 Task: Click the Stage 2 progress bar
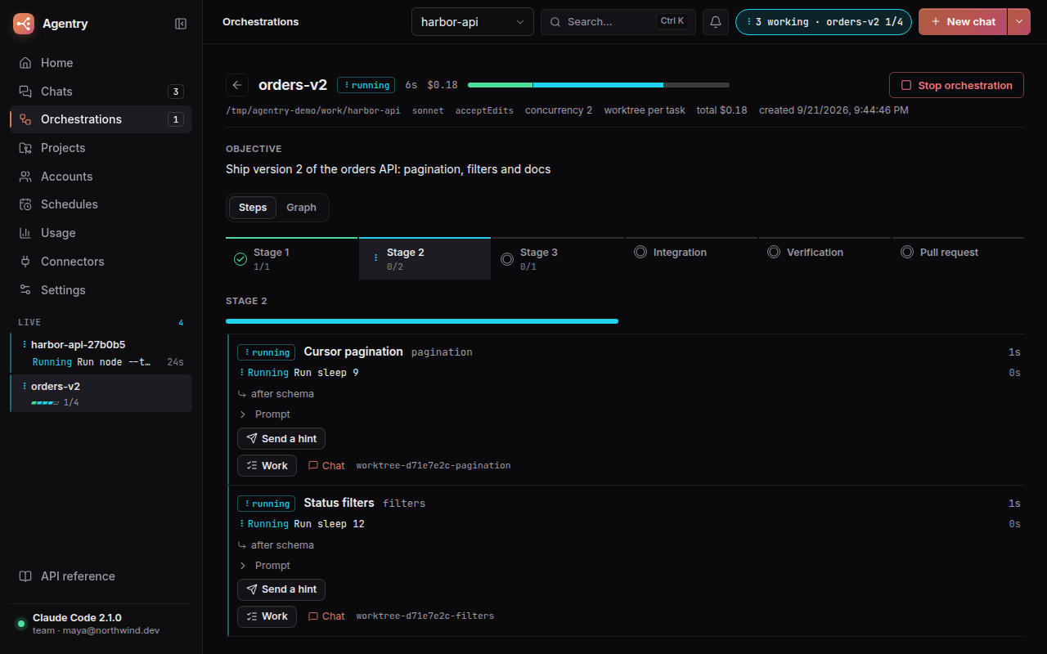(422, 321)
